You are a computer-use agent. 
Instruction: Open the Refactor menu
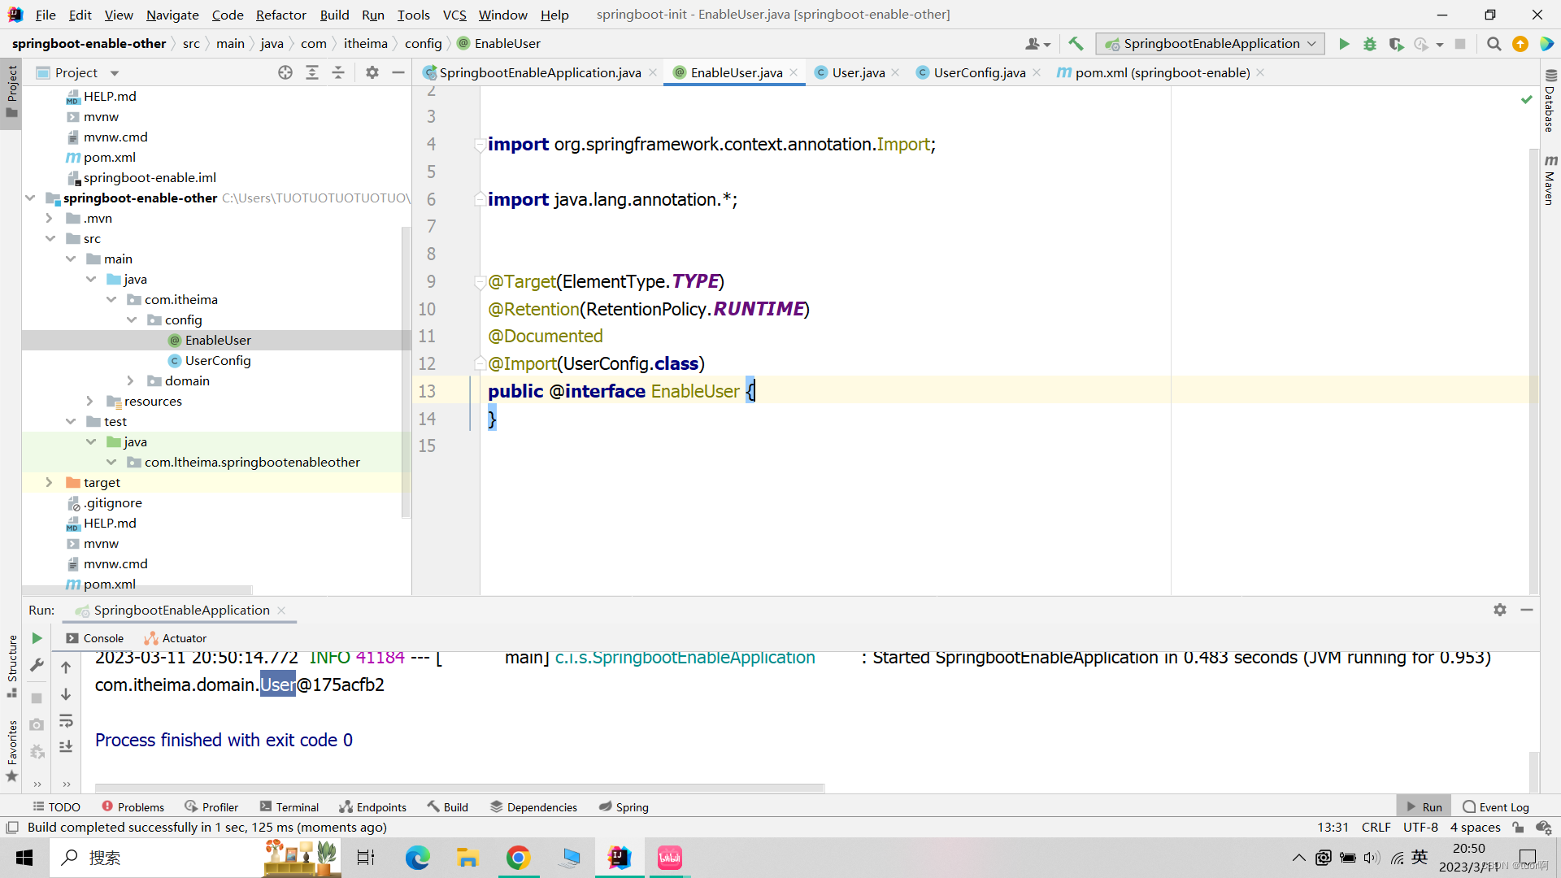pyautogui.click(x=280, y=15)
